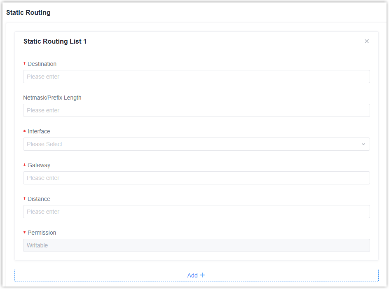Focus the Destination input field
This screenshot has height=289, width=389.
pyautogui.click(x=196, y=77)
